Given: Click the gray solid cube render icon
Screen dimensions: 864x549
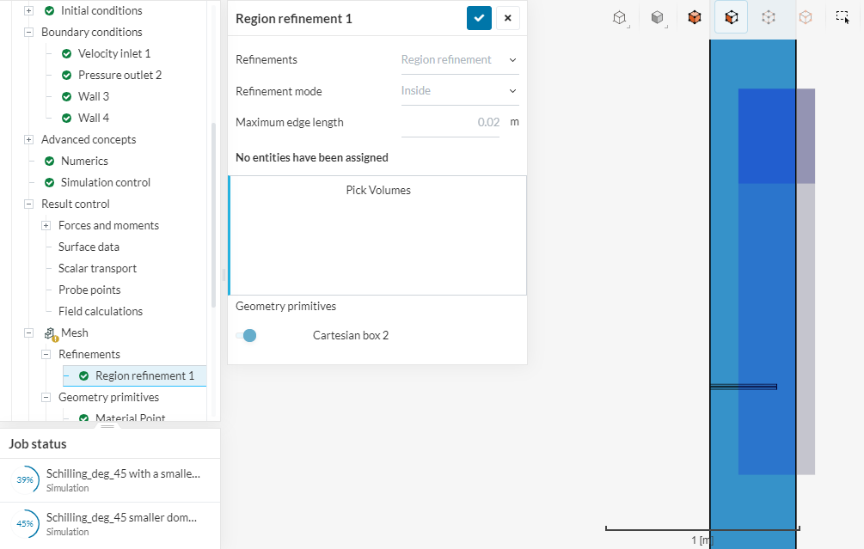Looking at the screenshot, I should tap(657, 17).
